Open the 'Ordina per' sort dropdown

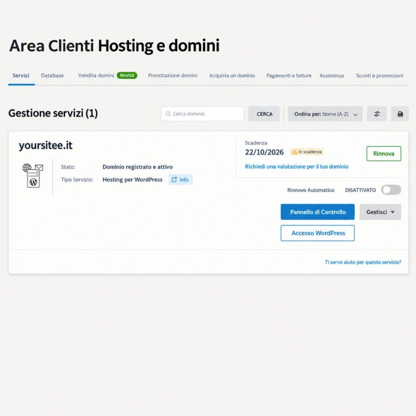pyautogui.click(x=325, y=114)
